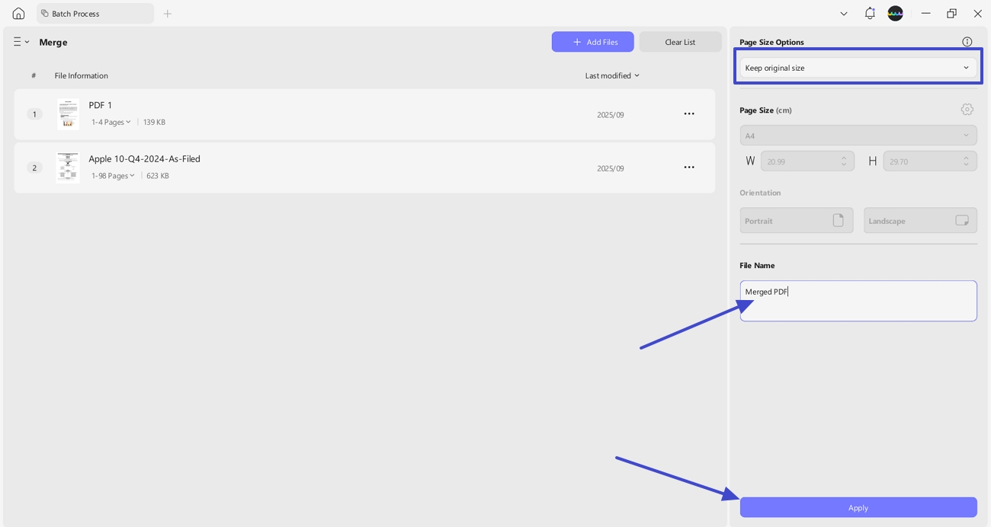Screen dimensions: 991x527
Task: Click the Add Files button
Action: point(592,41)
